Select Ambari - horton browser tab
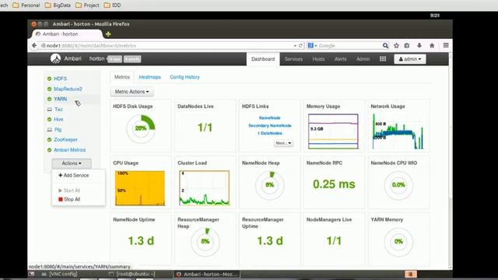The image size is (498, 280). coord(67,34)
